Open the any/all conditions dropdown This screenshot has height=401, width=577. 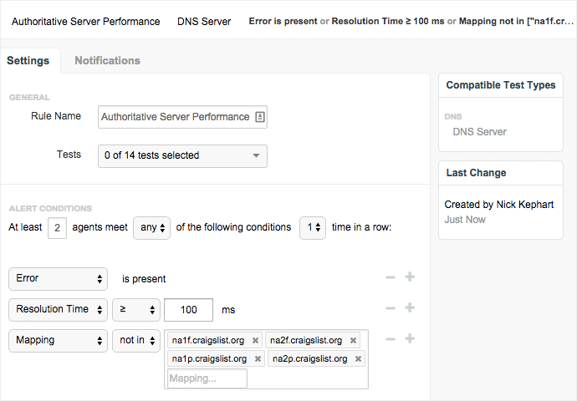click(151, 227)
